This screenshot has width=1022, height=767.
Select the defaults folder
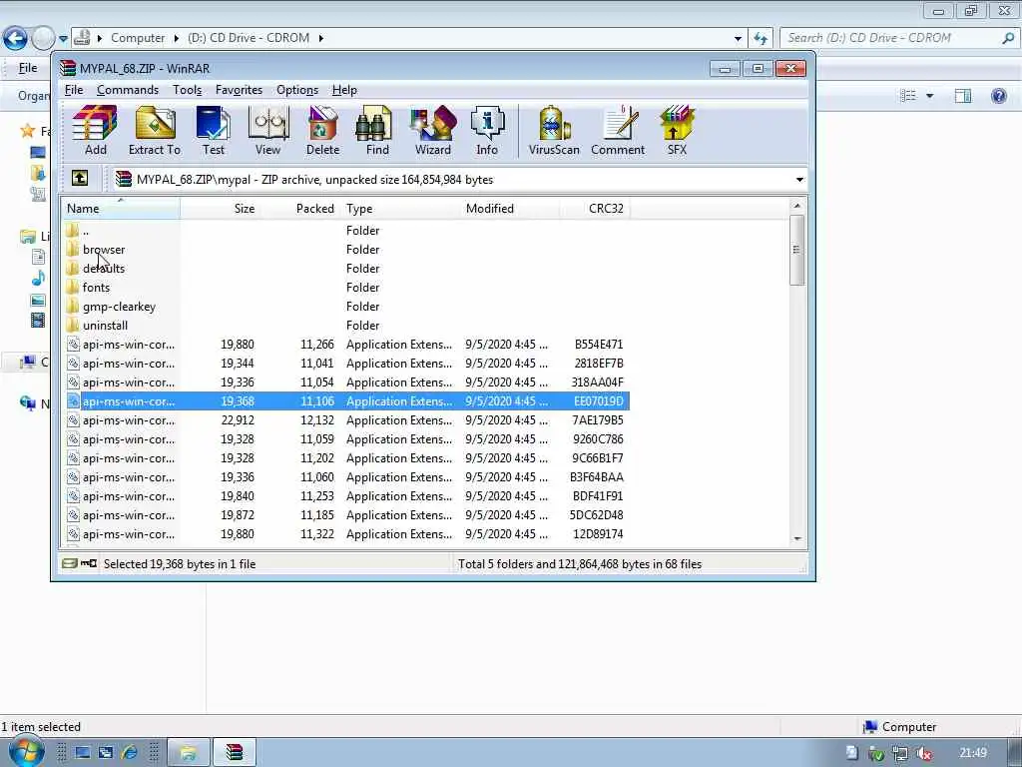tap(104, 268)
